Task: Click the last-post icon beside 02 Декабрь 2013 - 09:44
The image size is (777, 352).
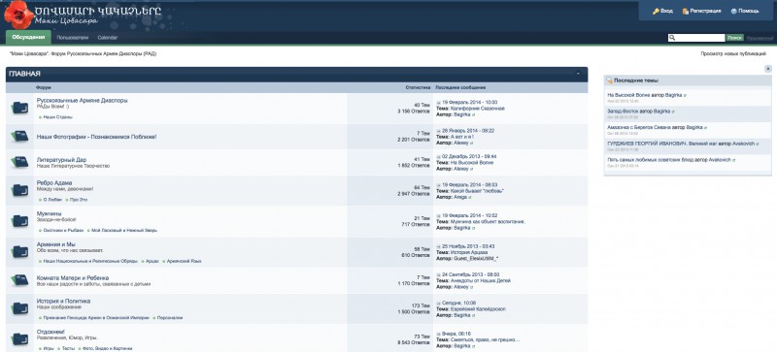Action: point(439,156)
